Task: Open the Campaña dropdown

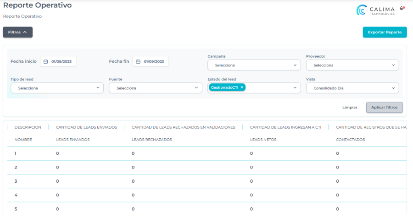Action: [254, 65]
